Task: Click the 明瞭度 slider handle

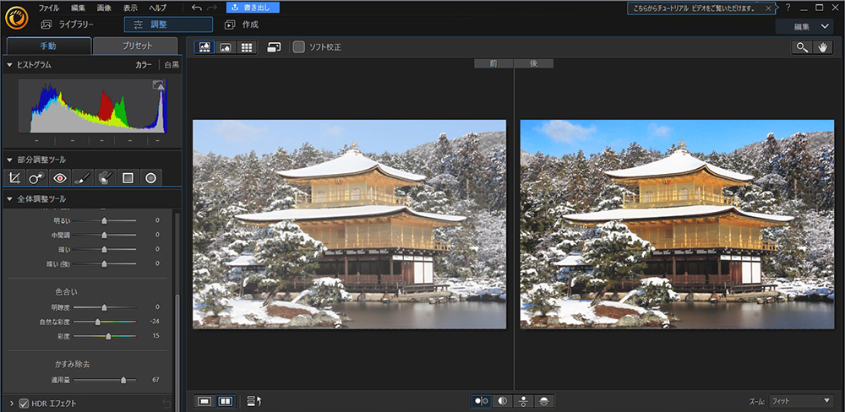Action: pyautogui.click(x=104, y=307)
